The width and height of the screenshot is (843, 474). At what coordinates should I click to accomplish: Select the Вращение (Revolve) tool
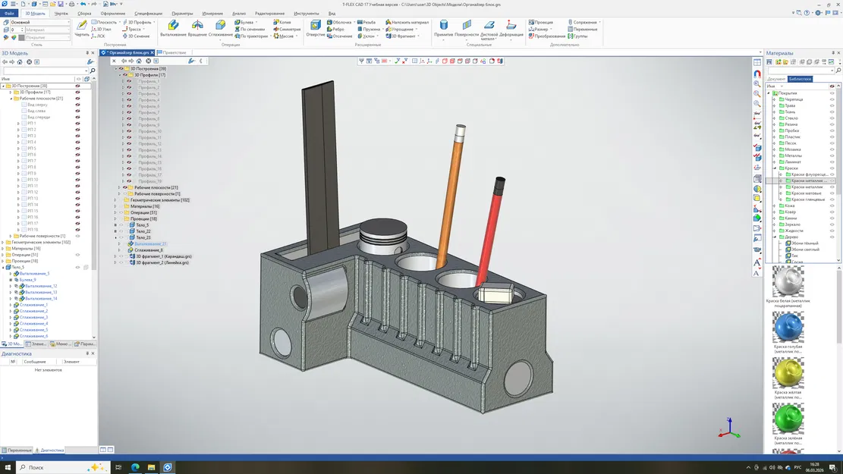tap(196, 25)
